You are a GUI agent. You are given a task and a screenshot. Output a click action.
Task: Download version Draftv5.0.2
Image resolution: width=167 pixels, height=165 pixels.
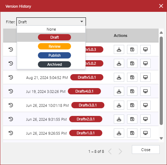pos(119,63)
